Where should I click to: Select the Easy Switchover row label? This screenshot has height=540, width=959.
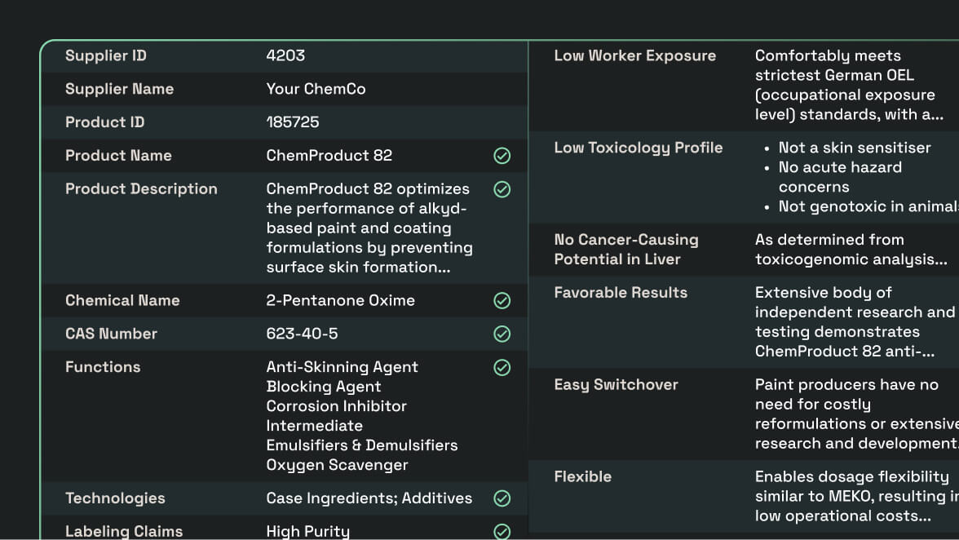point(616,385)
